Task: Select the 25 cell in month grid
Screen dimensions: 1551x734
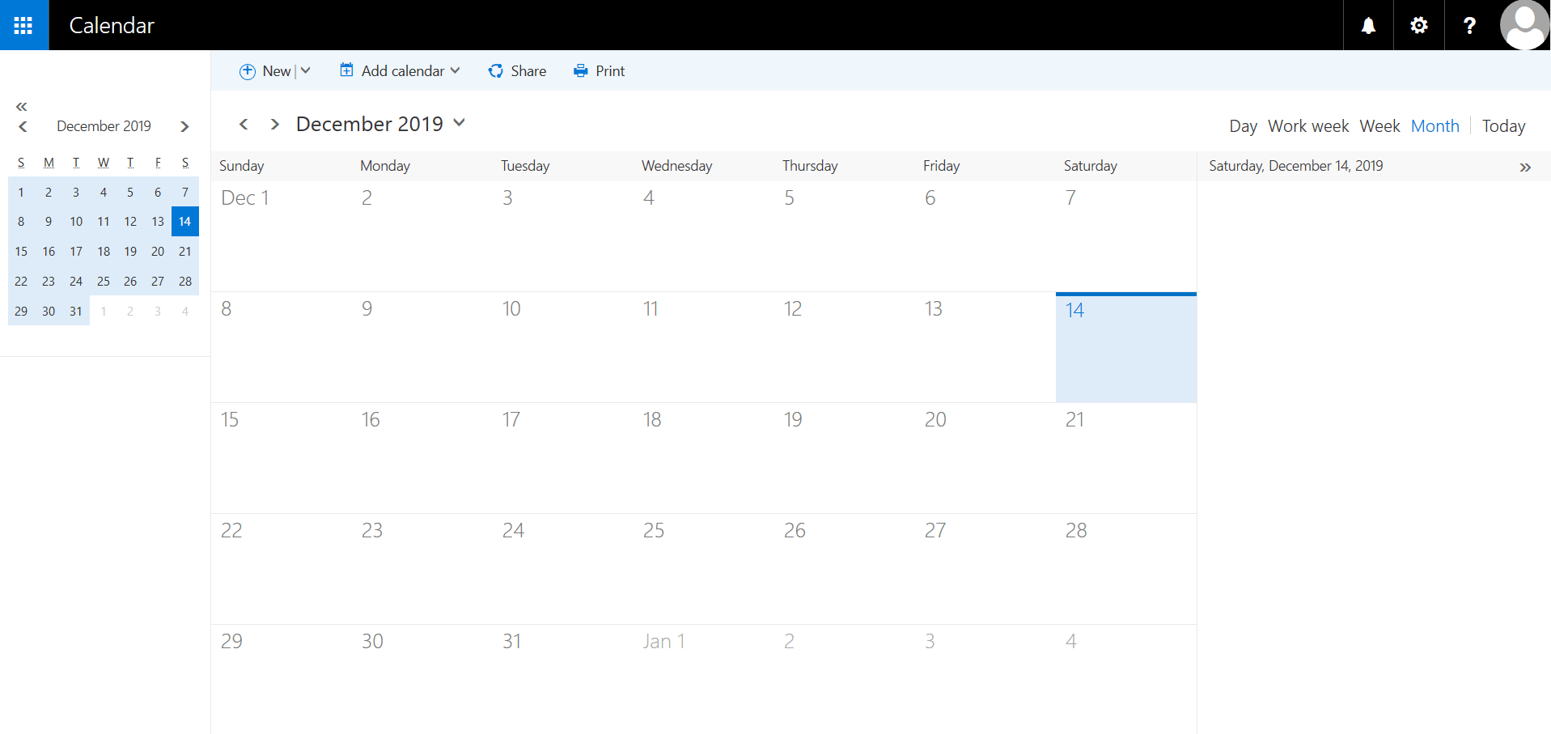Action: pyautogui.click(x=703, y=569)
